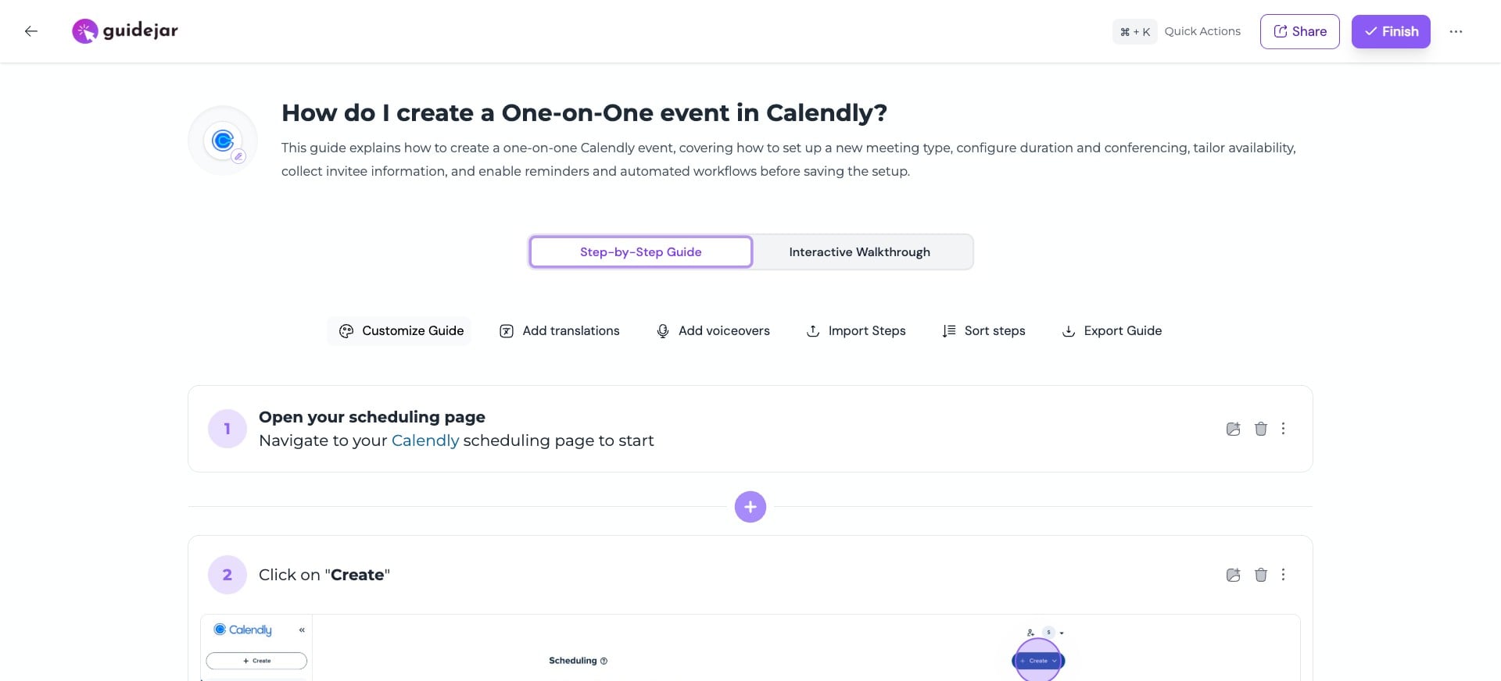This screenshot has height=681, width=1501.
Task: Click the back arrow icon
Action: click(31, 31)
